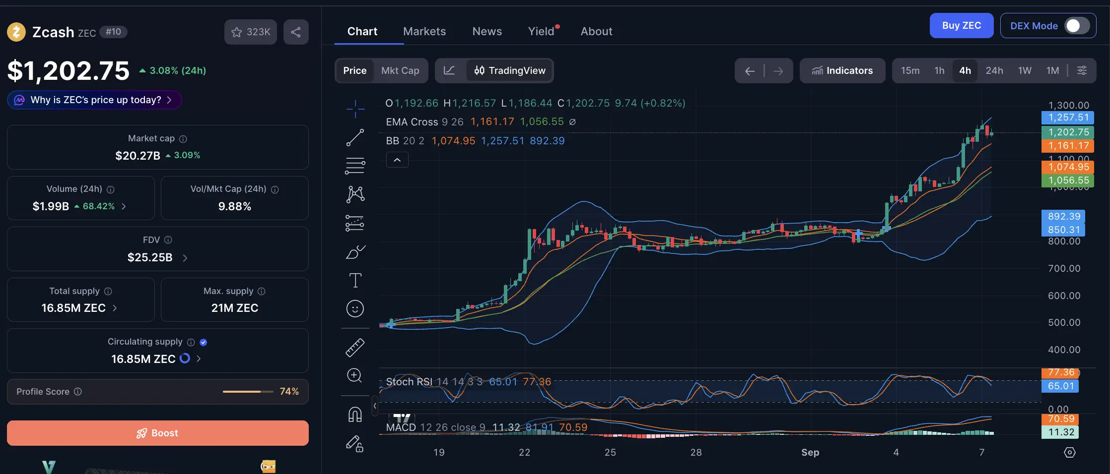Open the emoji icons tool

point(355,309)
